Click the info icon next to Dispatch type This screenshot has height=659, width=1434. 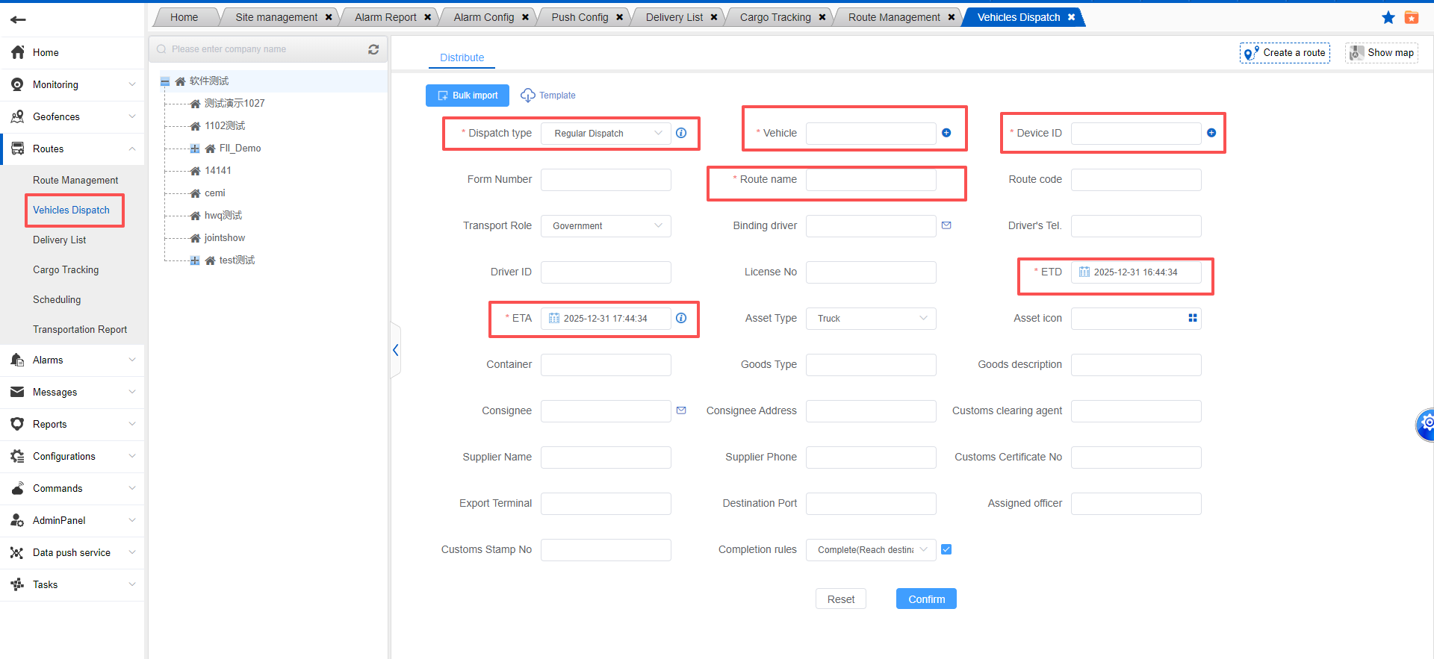[x=681, y=133]
